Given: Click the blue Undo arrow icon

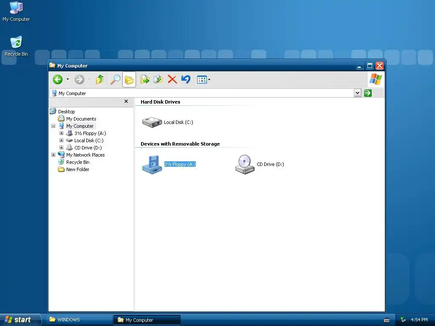Looking at the screenshot, I should [186, 79].
